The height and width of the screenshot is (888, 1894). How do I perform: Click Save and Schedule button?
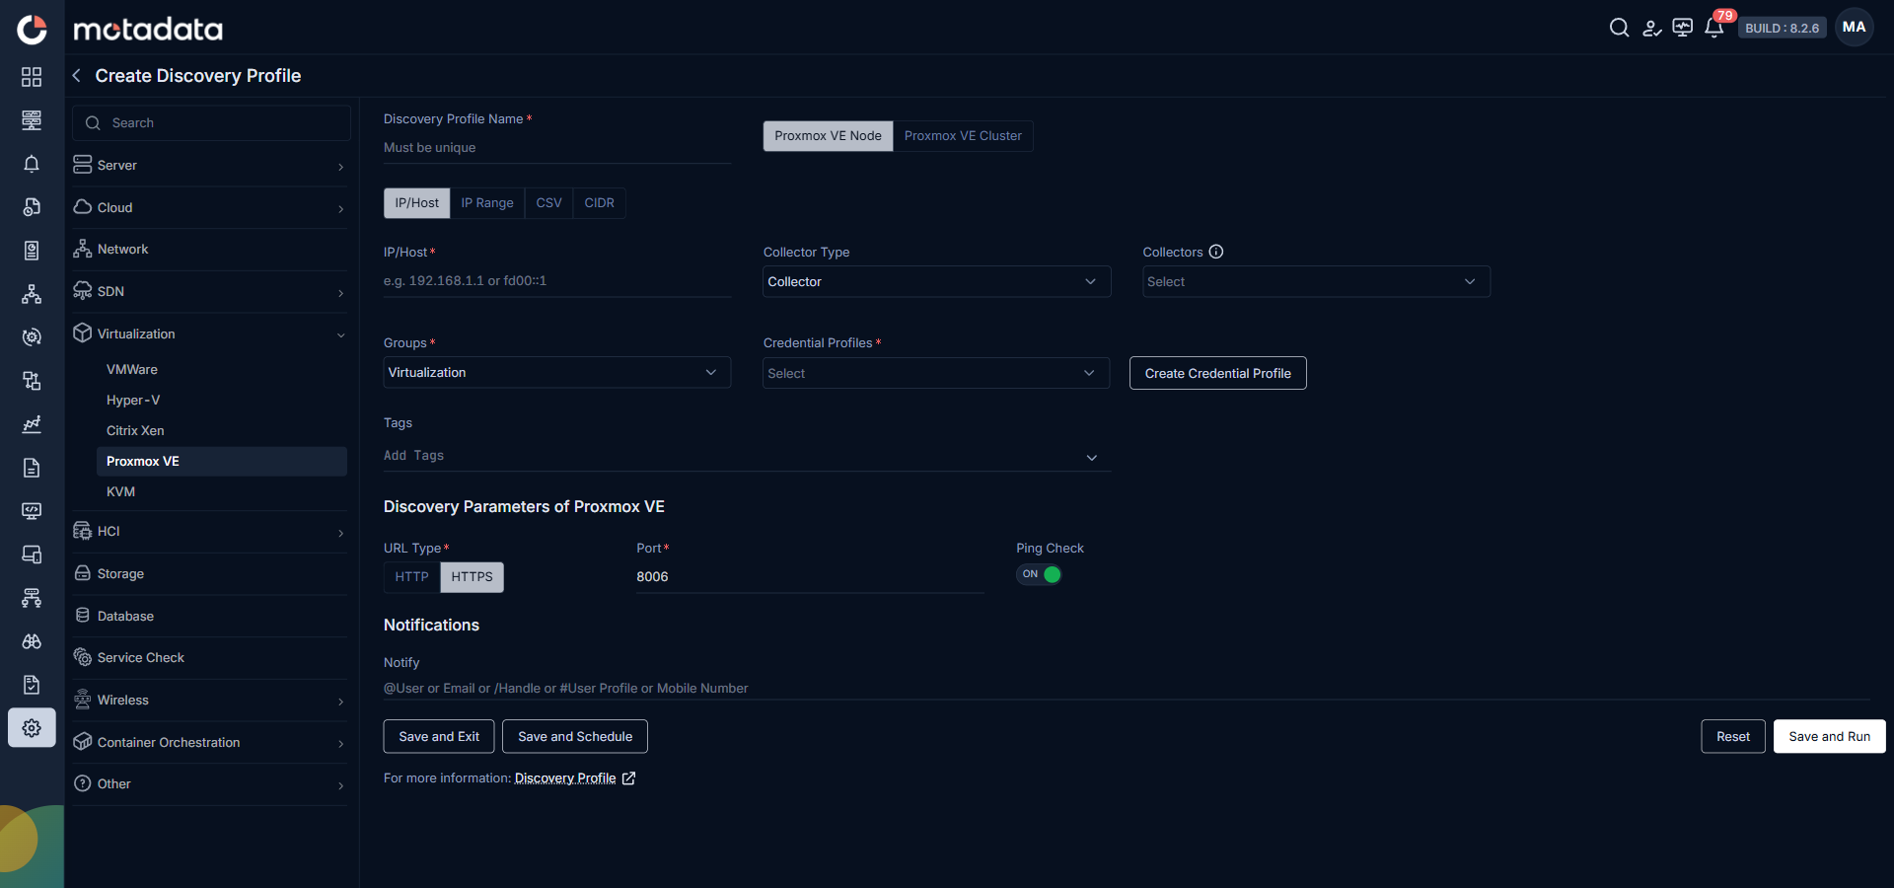click(575, 736)
